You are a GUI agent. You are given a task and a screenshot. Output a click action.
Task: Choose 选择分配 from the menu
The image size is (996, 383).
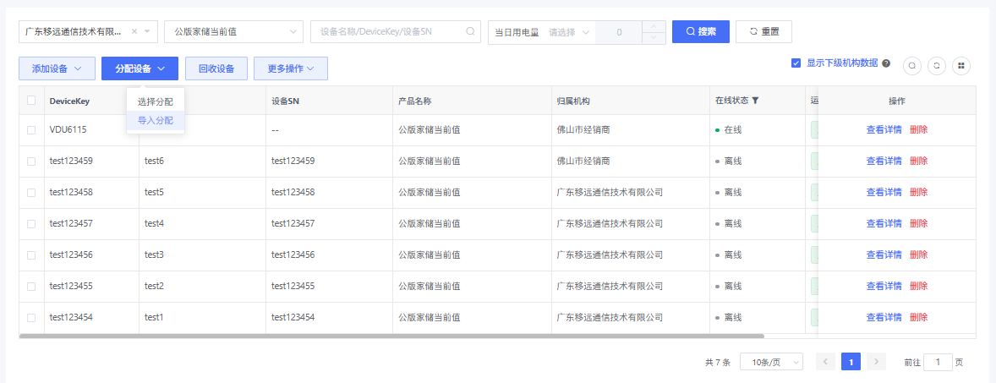click(x=156, y=102)
